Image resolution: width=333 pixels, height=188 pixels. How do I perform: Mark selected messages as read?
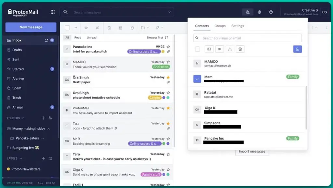86,28
